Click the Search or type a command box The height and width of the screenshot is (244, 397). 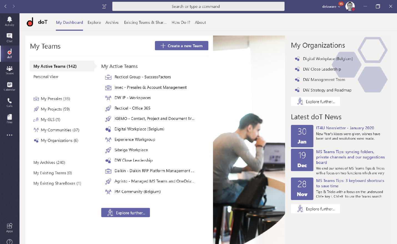(x=198, y=6)
